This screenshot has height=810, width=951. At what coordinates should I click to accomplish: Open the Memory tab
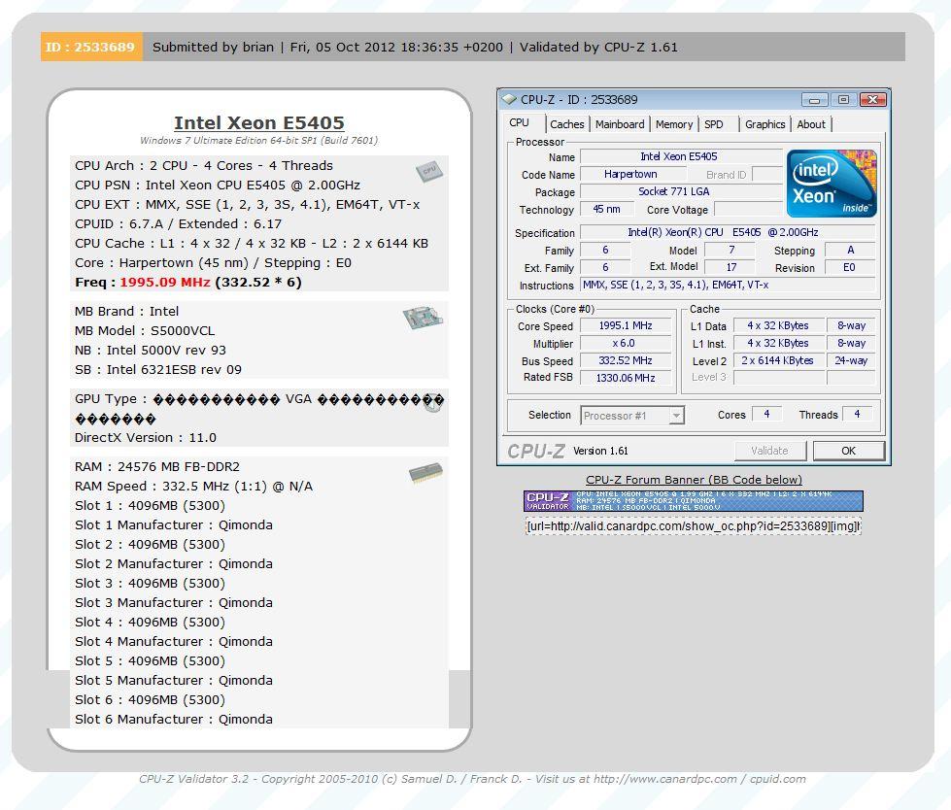coord(674,124)
